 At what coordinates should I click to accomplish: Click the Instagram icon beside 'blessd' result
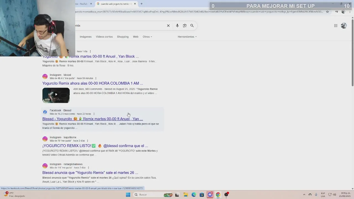point(45,77)
